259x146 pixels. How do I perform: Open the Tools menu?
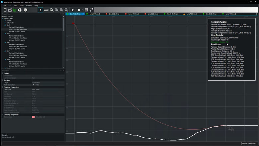click(x=22, y=6)
